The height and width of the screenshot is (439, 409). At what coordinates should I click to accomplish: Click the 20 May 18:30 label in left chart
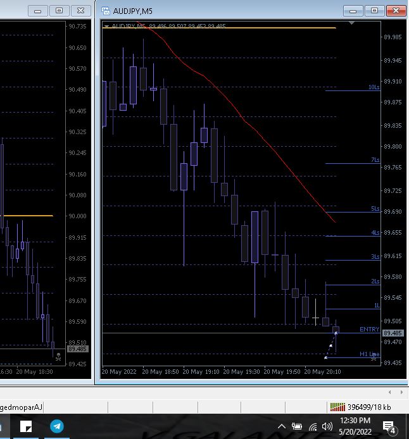(x=34, y=372)
